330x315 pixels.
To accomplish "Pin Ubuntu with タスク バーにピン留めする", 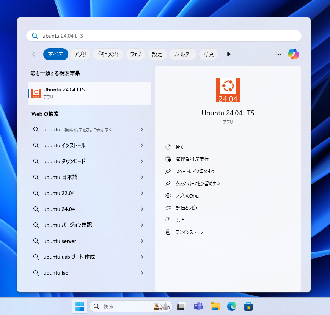I will point(198,183).
